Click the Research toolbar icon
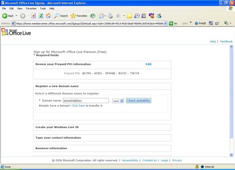235x170 pixels. 137,16
